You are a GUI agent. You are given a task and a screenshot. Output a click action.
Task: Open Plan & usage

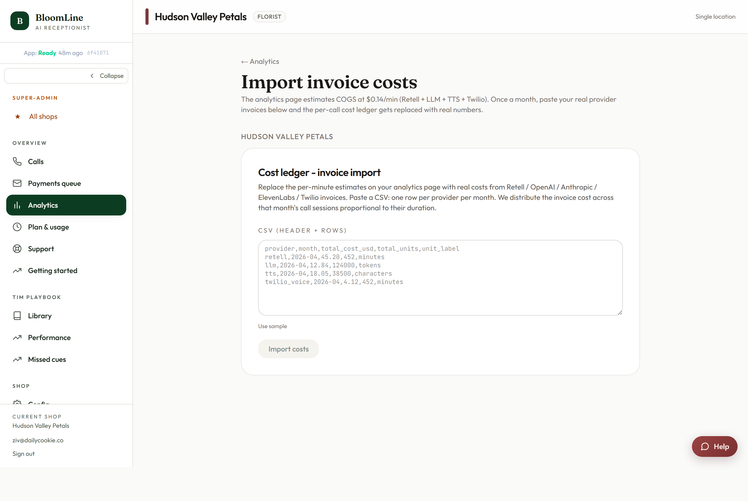pyautogui.click(x=66, y=227)
